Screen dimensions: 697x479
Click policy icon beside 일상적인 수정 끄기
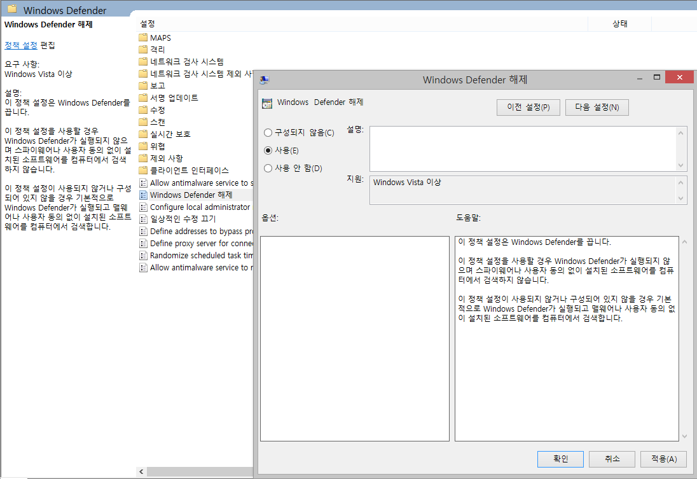143,219
